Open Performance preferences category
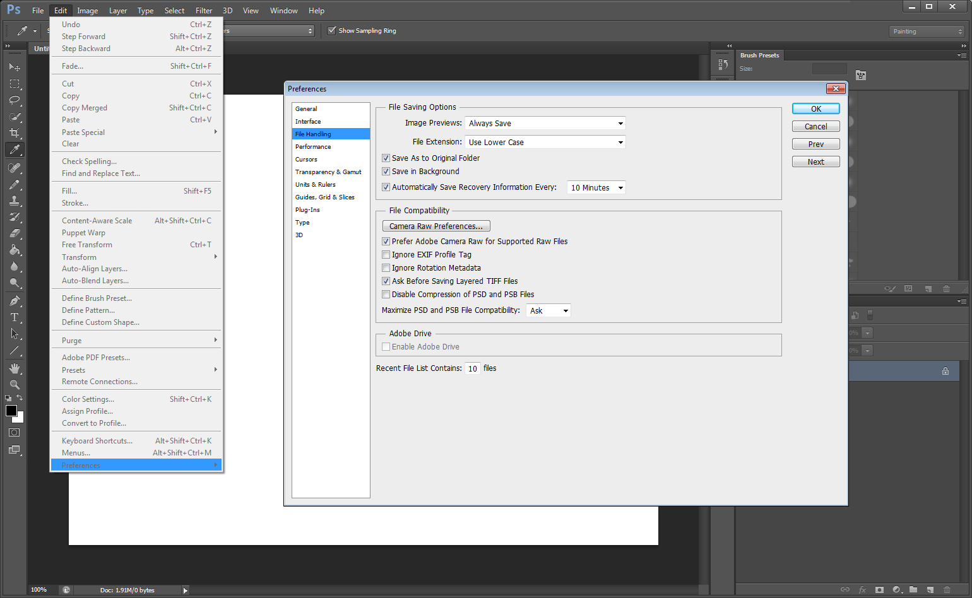Screen dimensions: 972x598 click(x=313, y=147)
